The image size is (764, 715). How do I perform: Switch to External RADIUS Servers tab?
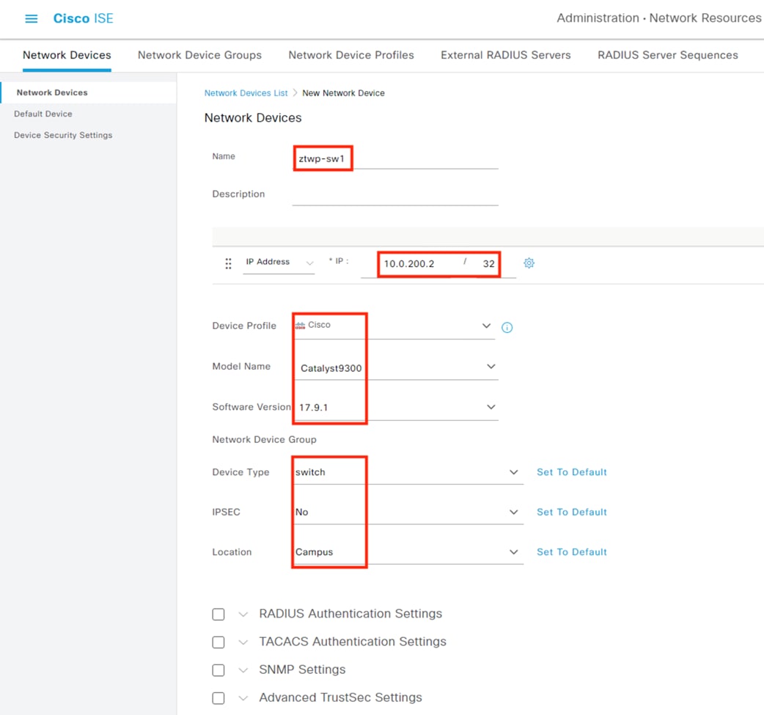coord(506,55)
